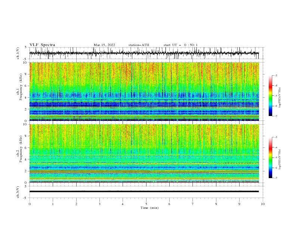
Task: Click the ch.2 spectrogram color bar
Action: click(270, 158)
